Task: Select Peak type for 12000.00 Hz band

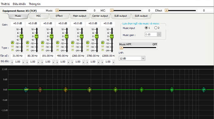Action: [103, 43]
